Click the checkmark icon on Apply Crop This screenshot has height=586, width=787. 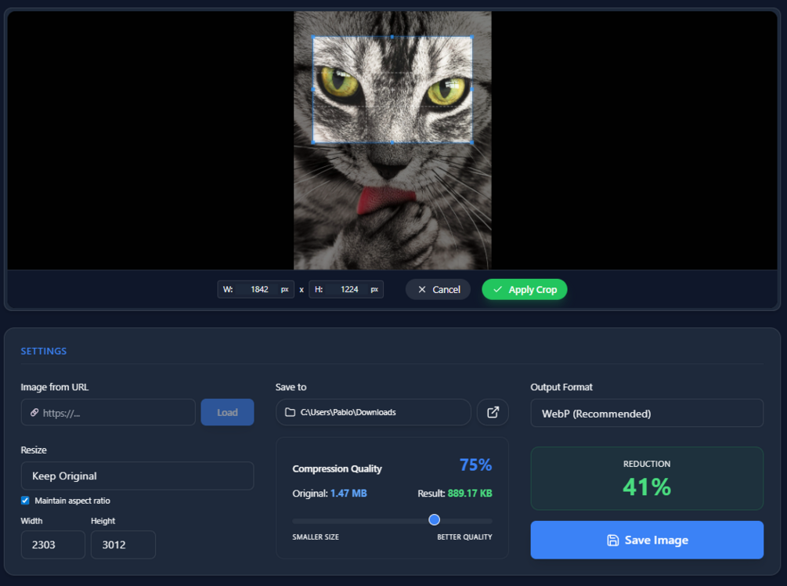[498, 289]
